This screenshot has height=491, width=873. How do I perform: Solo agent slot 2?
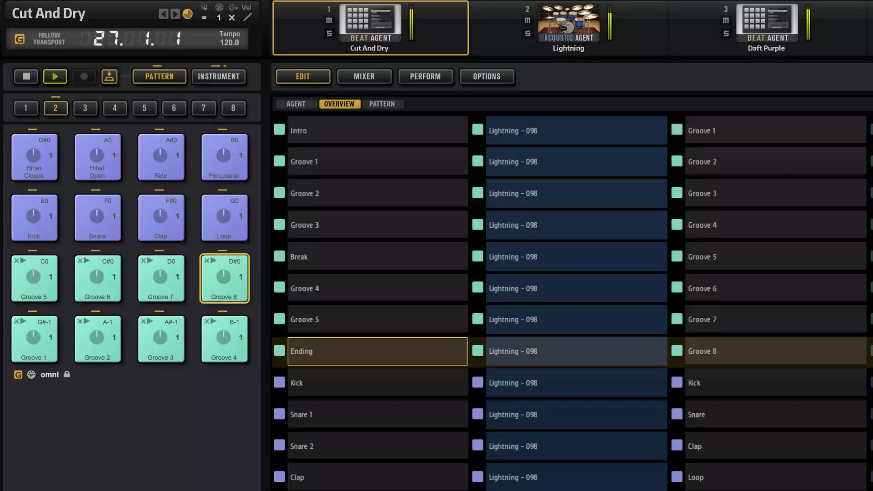coord(527,34)
